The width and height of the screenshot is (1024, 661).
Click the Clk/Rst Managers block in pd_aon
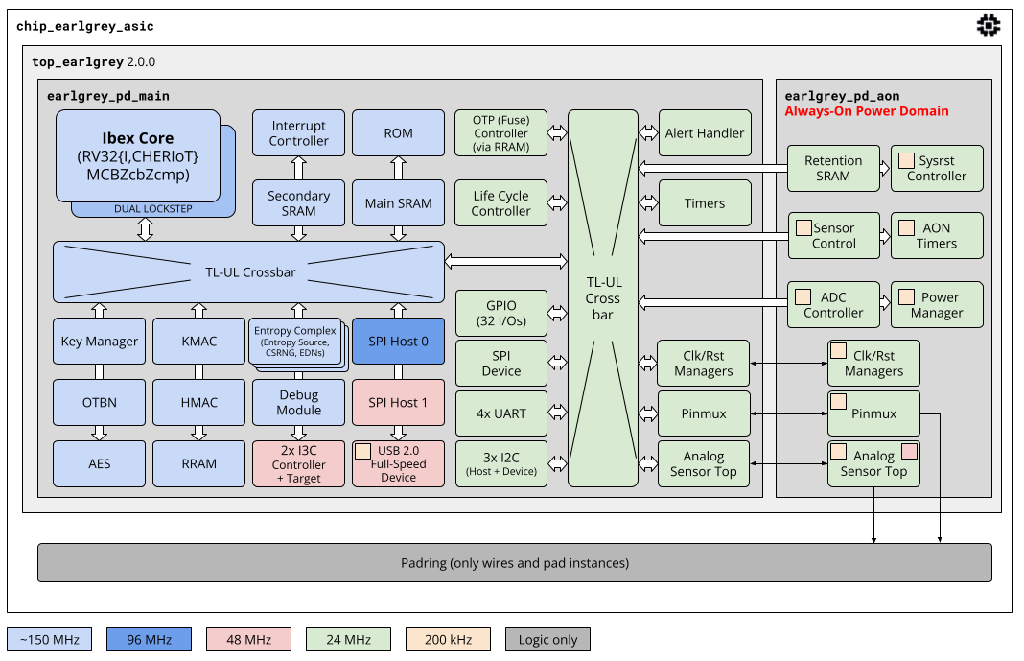click(x=873, y=364)
